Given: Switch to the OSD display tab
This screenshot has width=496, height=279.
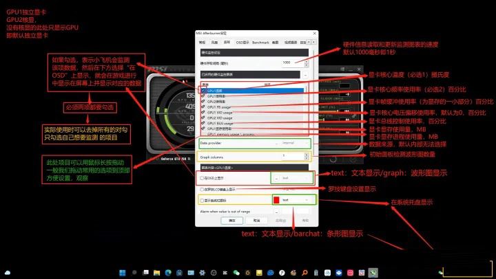Looking at the screenshot, I should pos(242,42).
